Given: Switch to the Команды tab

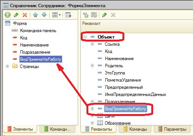Looking at the screenshot, I should point(135,129).
